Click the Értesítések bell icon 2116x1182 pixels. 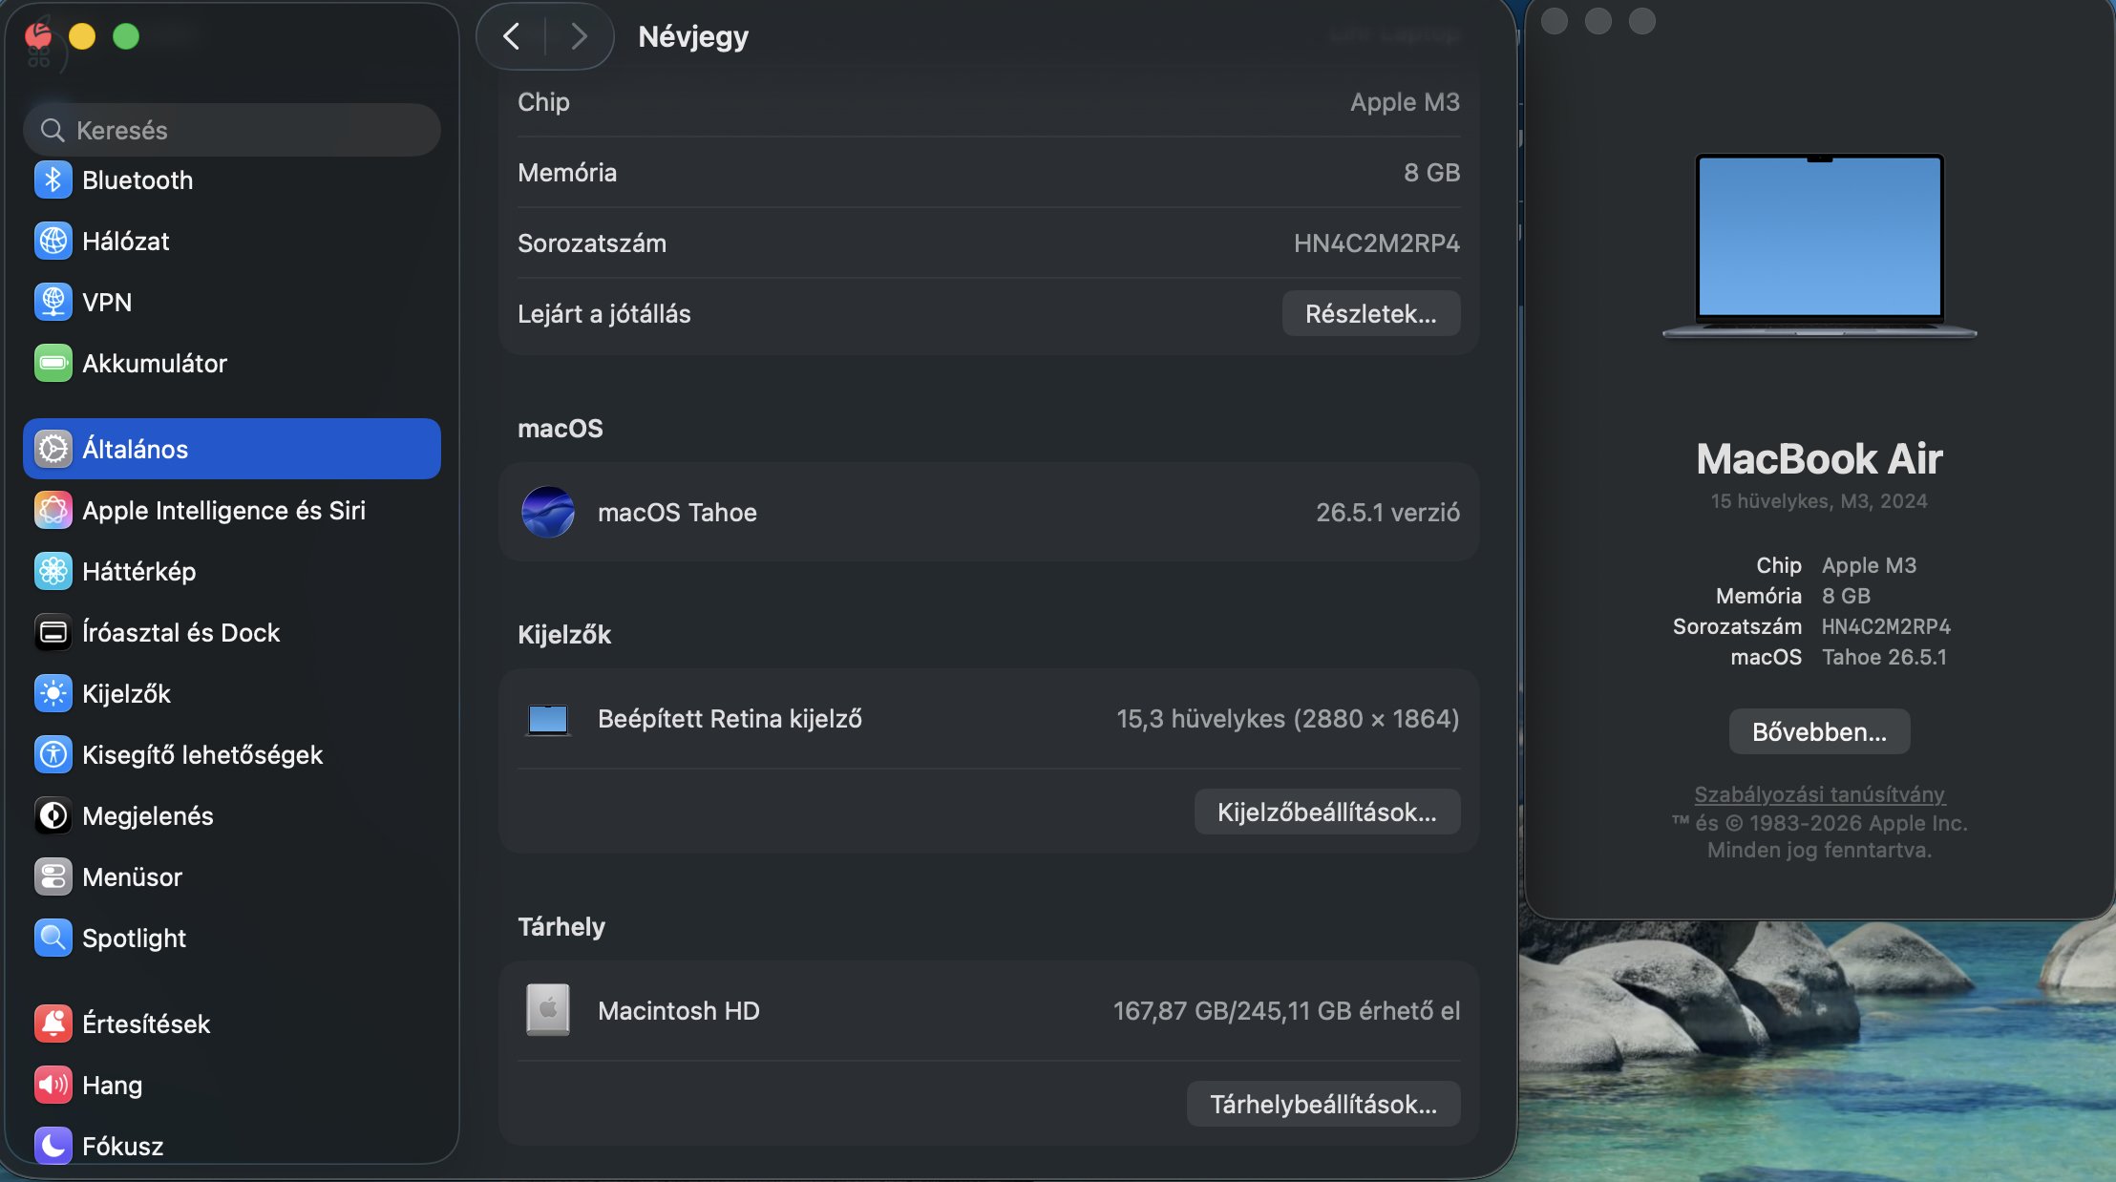[53, 1024]
